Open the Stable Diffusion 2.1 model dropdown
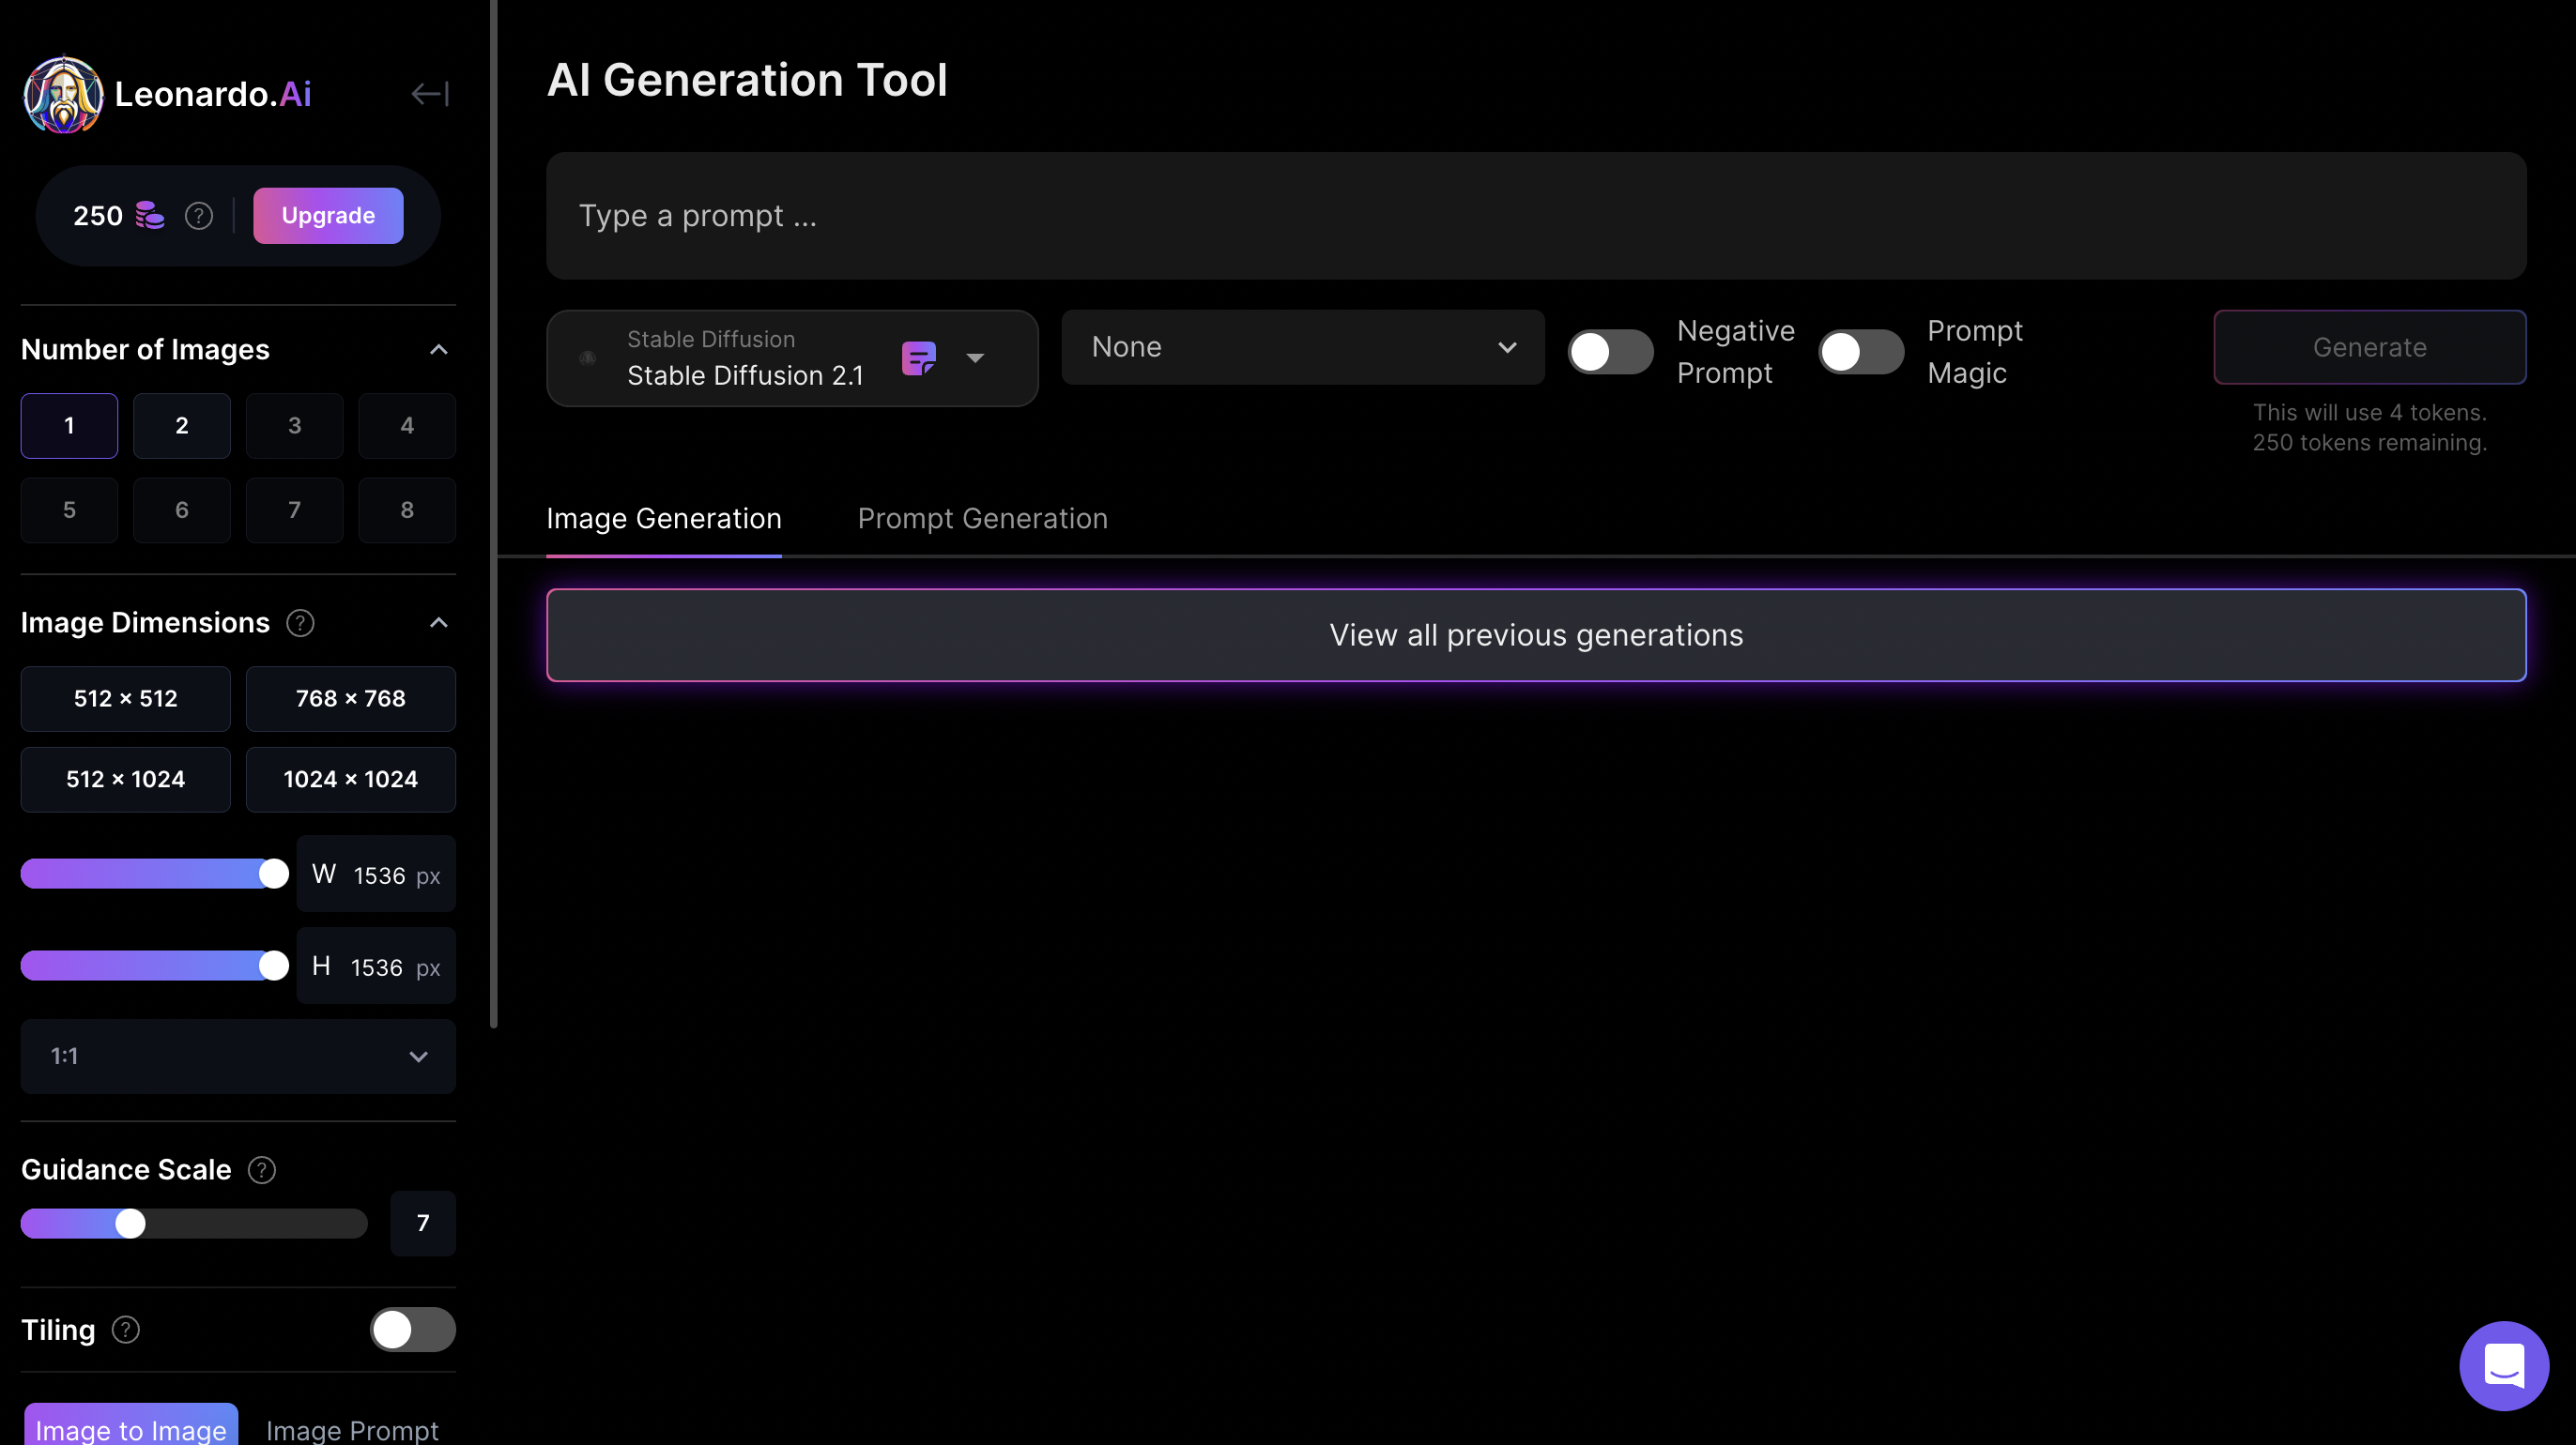This screenshot has width=2576, height=1445. click(975, 357)
